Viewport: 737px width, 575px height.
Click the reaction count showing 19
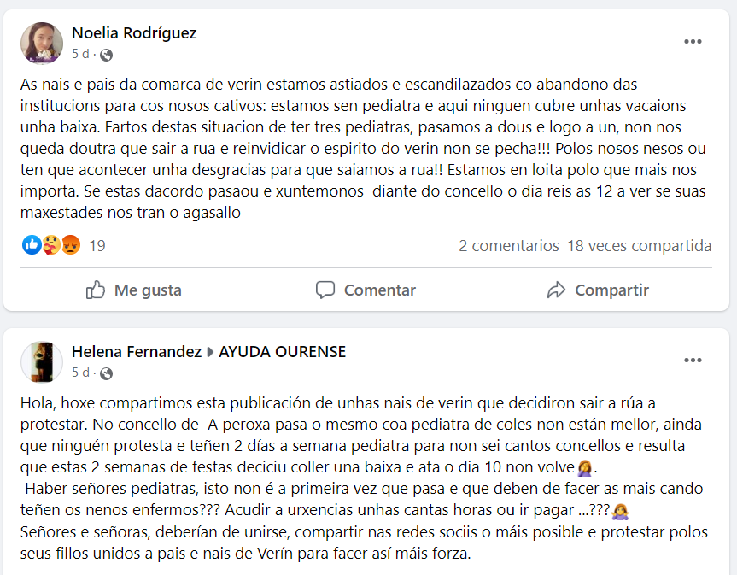(x=97, y=245)
